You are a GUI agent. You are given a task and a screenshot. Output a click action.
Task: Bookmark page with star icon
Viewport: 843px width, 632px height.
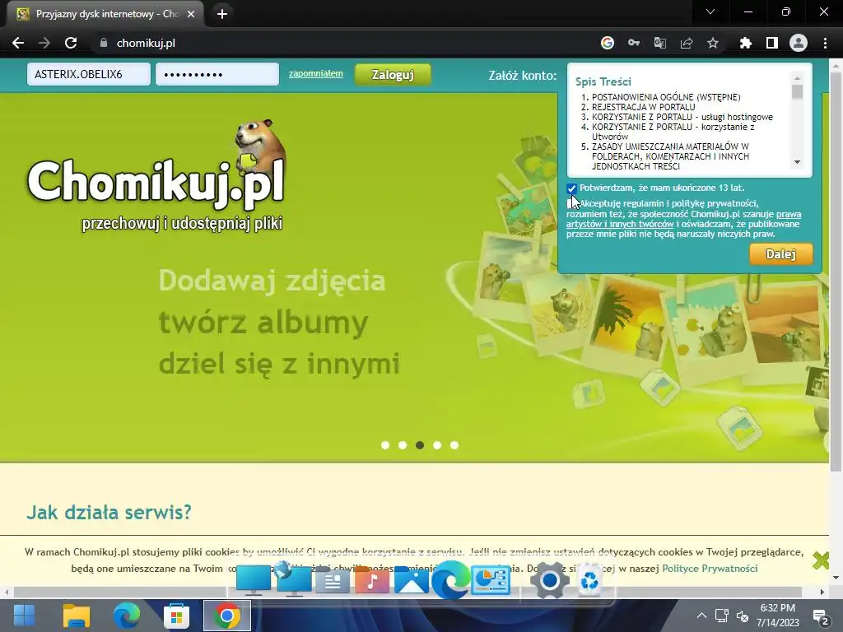tap(712, 43)
